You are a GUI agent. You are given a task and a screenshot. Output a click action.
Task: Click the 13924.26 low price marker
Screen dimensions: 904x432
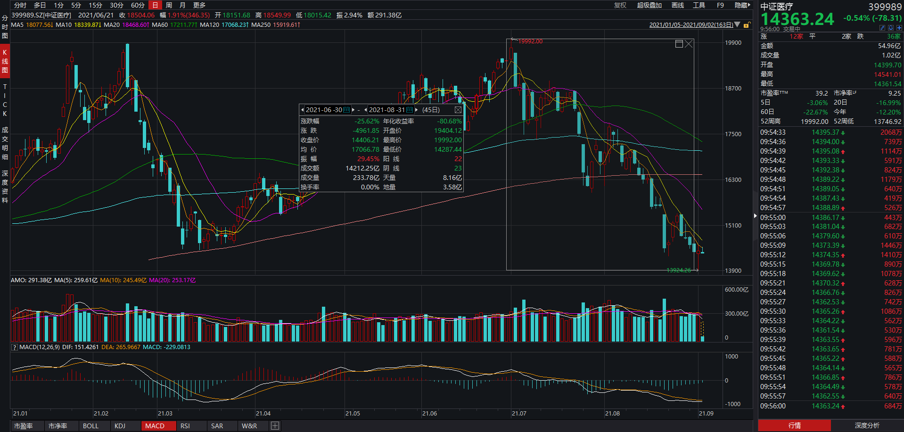(679, 270)
